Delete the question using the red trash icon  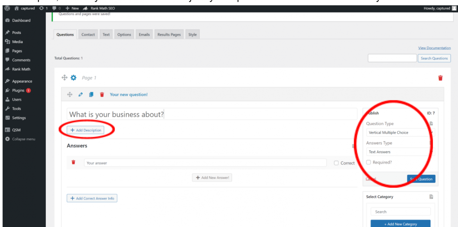102,94
